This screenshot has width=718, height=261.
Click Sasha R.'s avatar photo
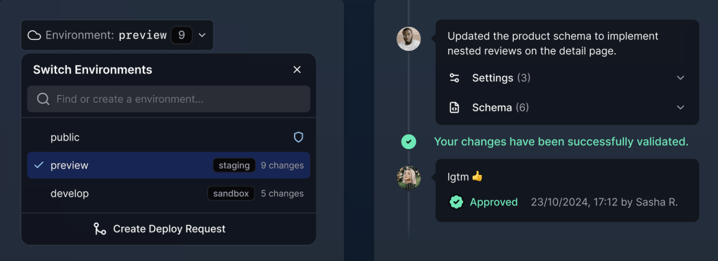coord(409,178)
